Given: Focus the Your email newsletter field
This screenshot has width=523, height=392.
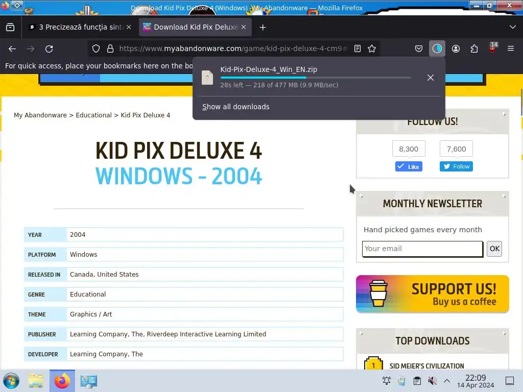Looking at the screenshot, I should pos(422,249).
